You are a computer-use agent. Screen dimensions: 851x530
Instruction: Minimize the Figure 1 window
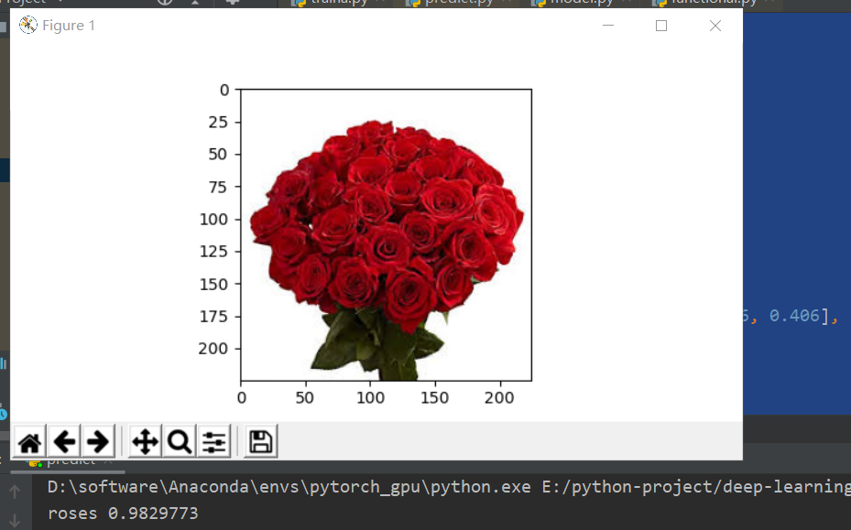[608, 26]
